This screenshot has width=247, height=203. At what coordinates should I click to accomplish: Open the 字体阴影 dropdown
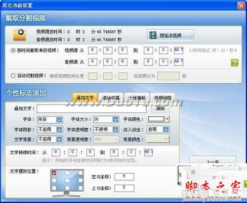pos(50,129)
